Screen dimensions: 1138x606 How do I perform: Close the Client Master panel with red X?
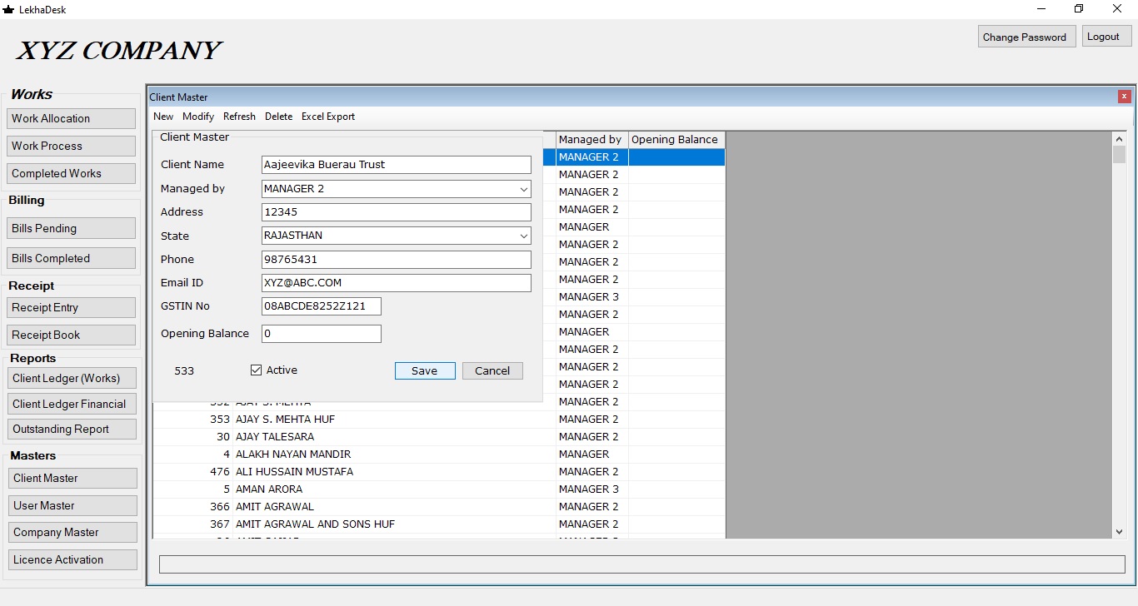(1124, 97)
